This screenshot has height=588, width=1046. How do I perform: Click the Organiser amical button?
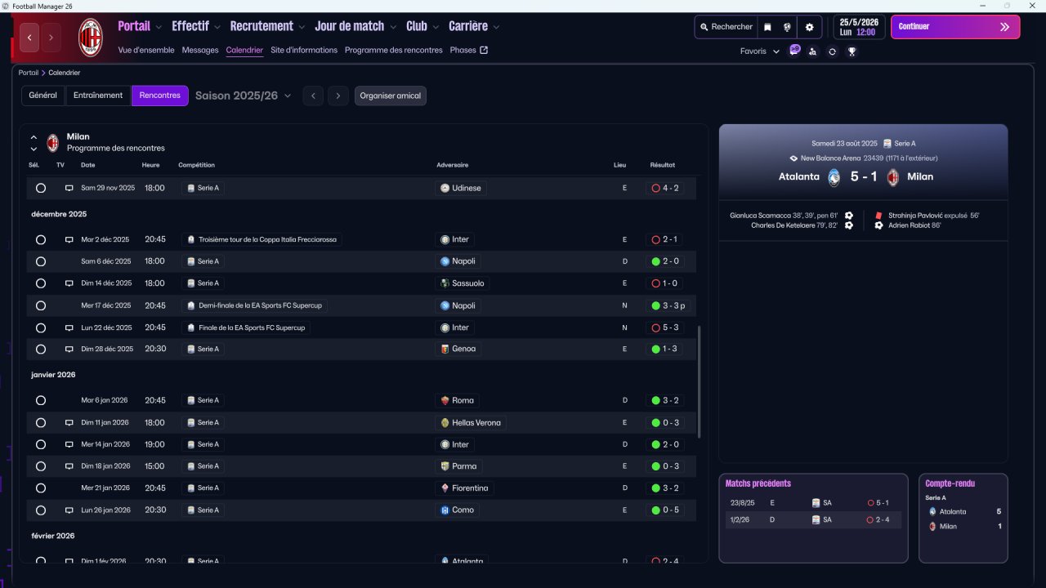pos(390,96)
